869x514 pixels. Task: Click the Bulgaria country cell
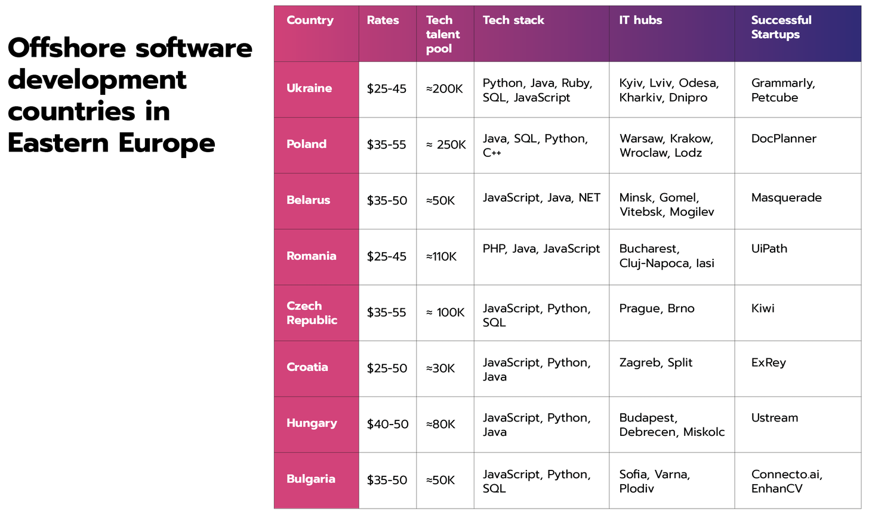(x=310, y=479)
